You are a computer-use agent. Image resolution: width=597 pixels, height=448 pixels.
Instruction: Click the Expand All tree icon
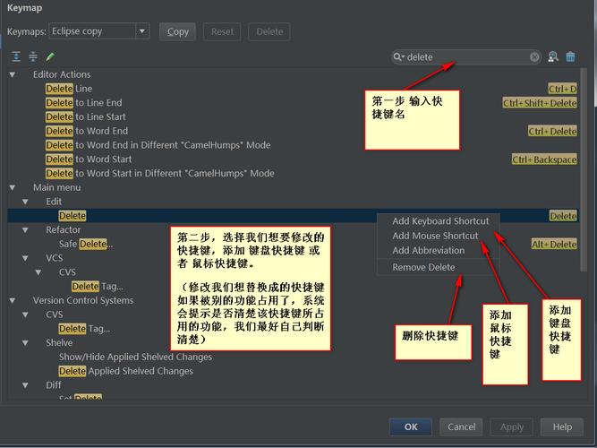coord(16,56)
